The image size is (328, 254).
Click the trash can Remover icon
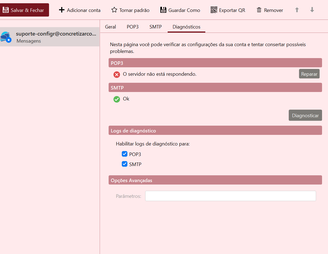[x=259, y=10]
